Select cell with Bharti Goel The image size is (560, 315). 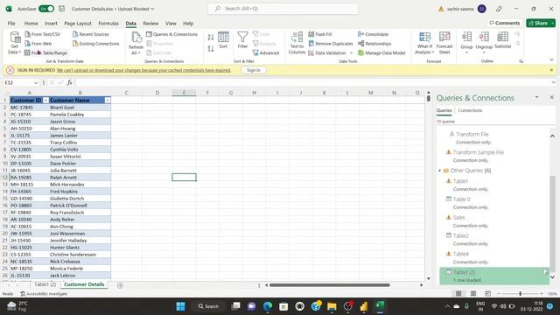[x=80, y=108]
